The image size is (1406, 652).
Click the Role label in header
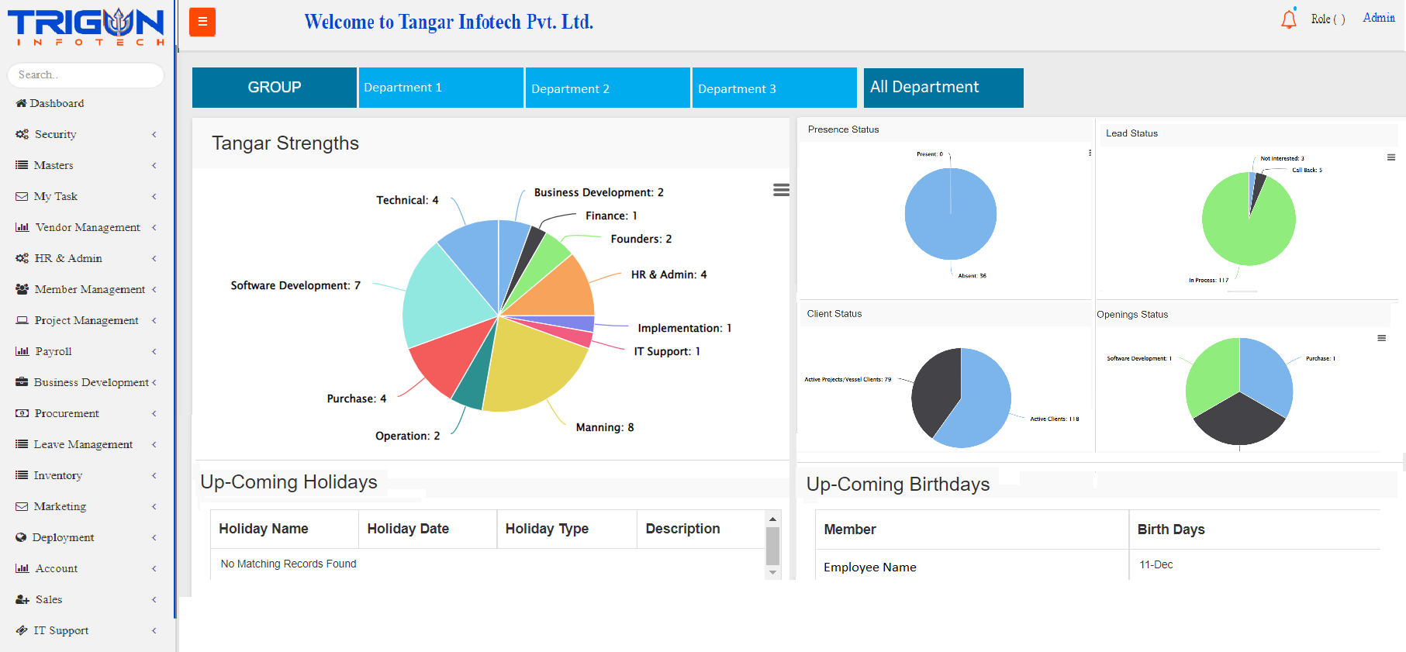click(1328, 19)
